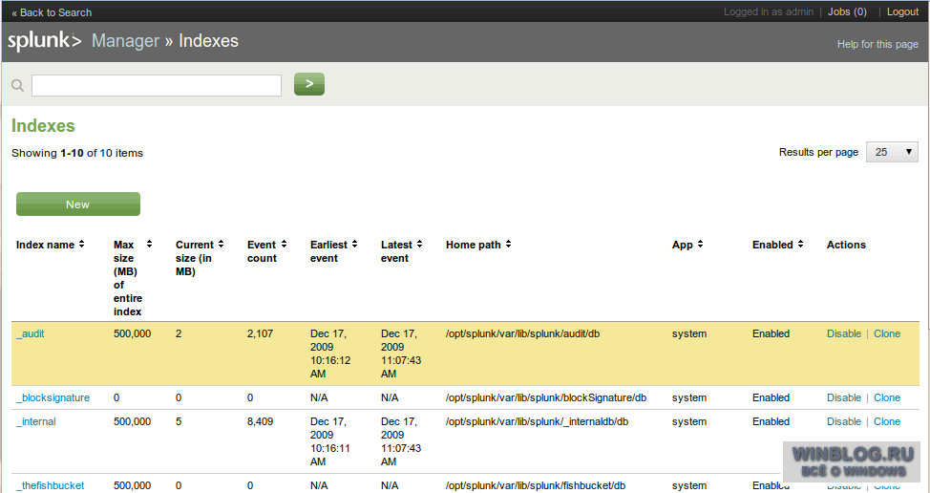Click the Logout link
Image resolution: width=930 pixels, height=493 pixels.
pos(902,11)
